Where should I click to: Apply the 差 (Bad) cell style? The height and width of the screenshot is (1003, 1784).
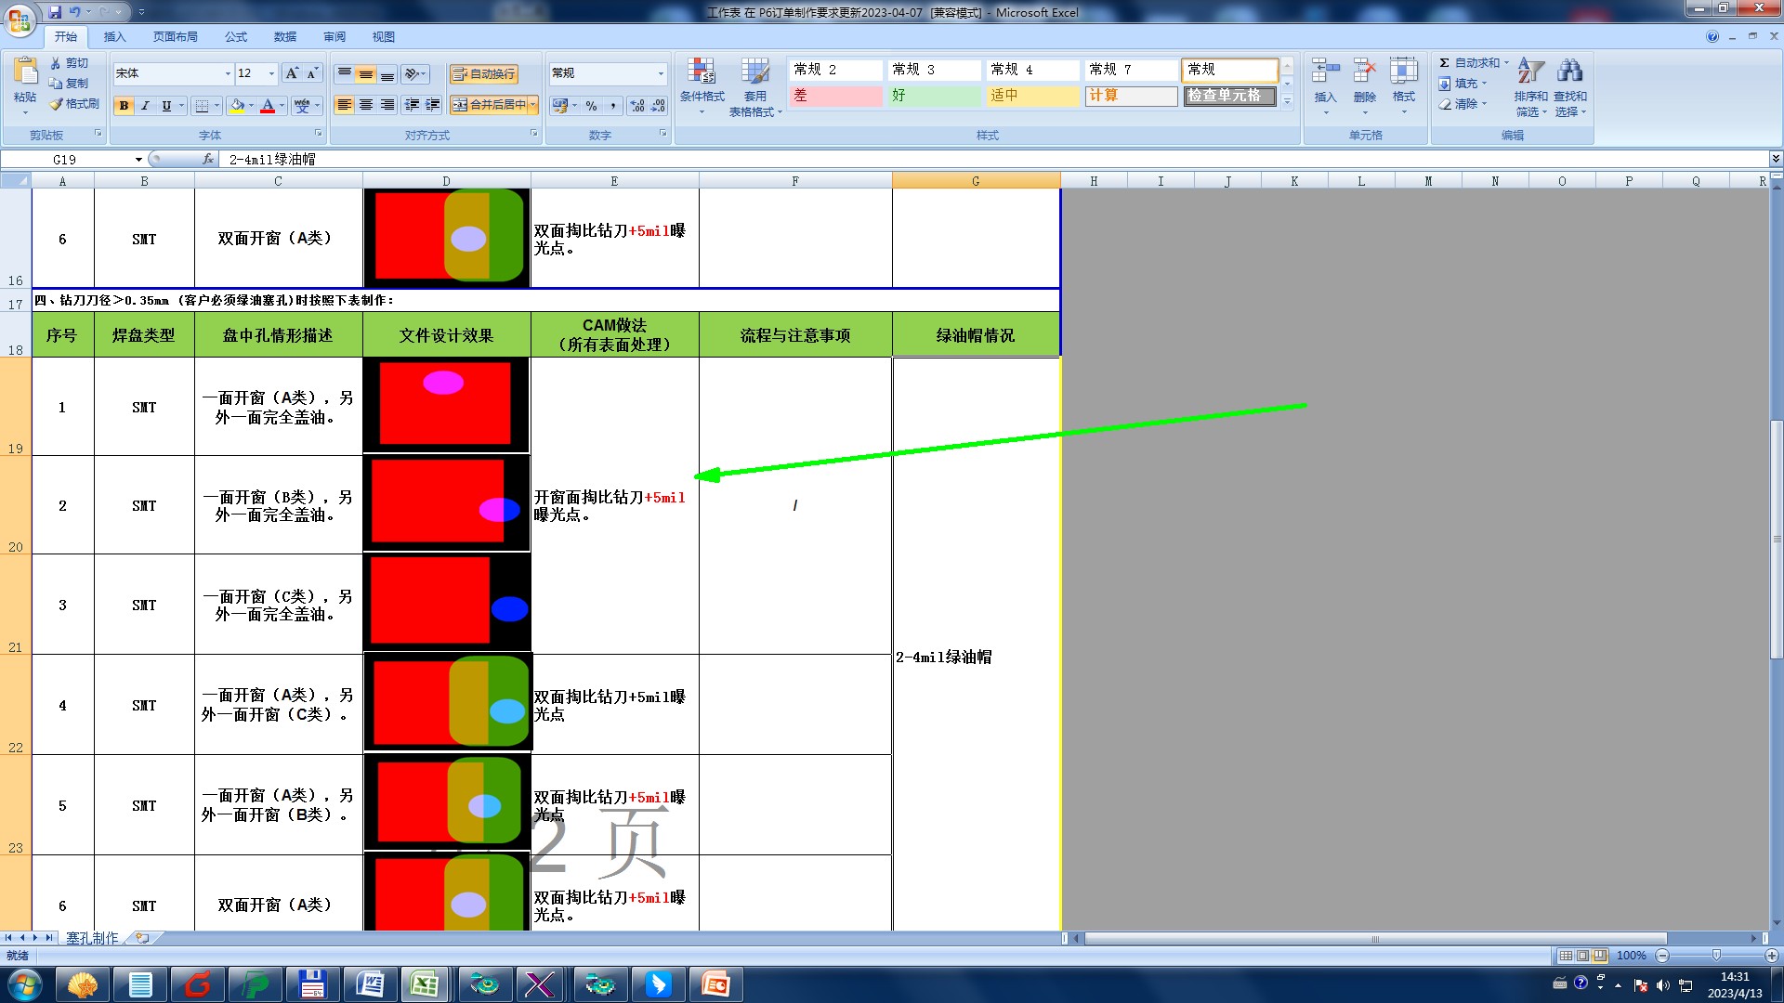(835, 96)
